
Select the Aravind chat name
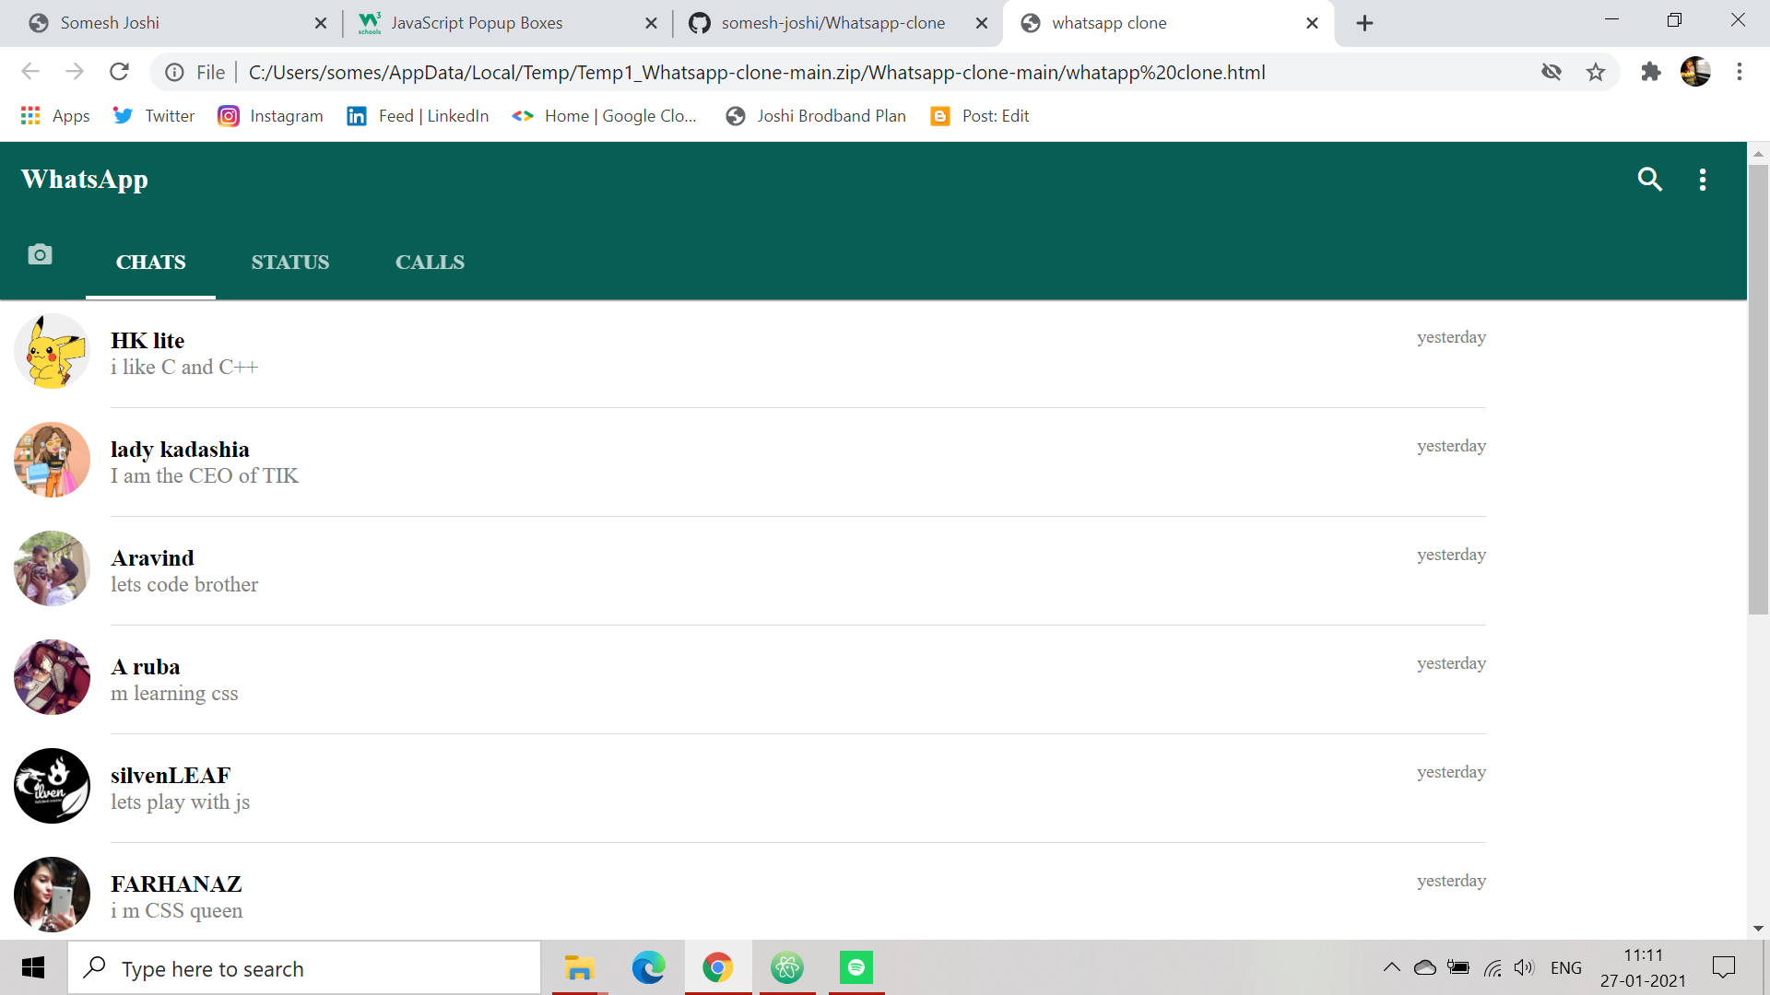coord(152,558)
